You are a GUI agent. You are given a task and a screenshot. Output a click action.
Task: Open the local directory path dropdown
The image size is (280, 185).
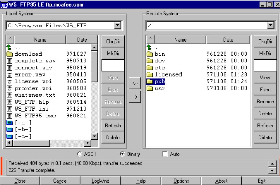(x=118, y=25)
